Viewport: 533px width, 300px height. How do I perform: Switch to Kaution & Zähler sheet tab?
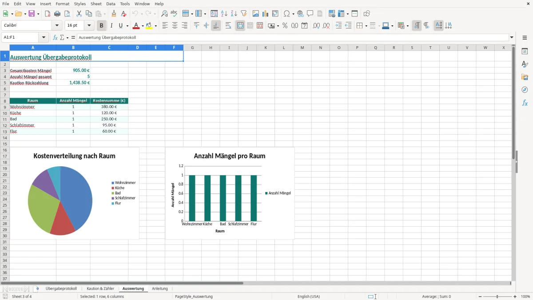[x=100, y=288]
